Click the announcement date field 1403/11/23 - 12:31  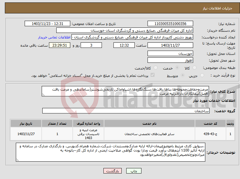tap(47, 23)
